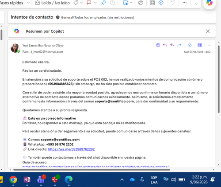Click the diamond icon in message header
Image resolution: width=221 pixels, height=187 pixels.
[x=190, y=45]
